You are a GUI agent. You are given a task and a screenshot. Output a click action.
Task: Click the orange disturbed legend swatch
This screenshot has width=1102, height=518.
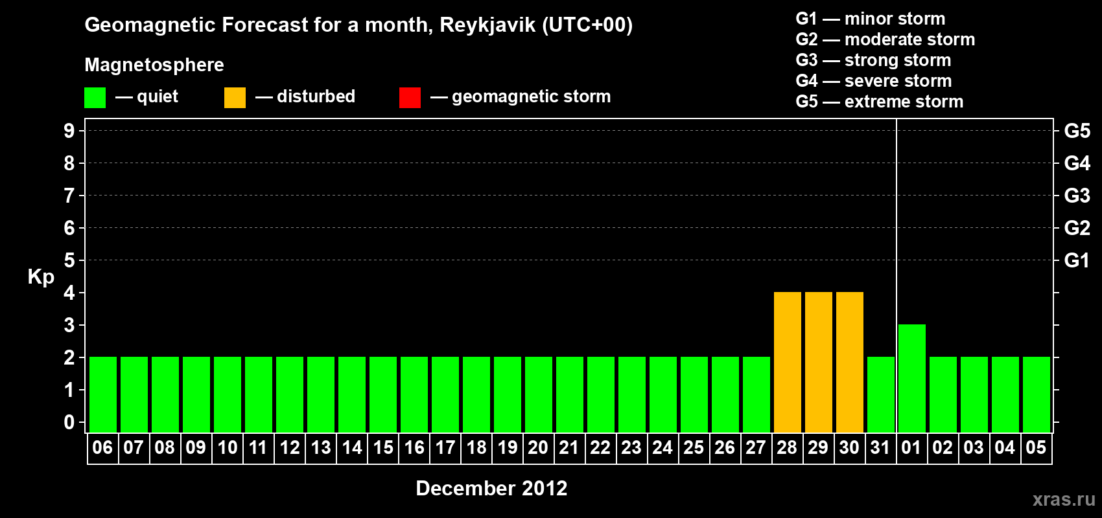[235, 98]
